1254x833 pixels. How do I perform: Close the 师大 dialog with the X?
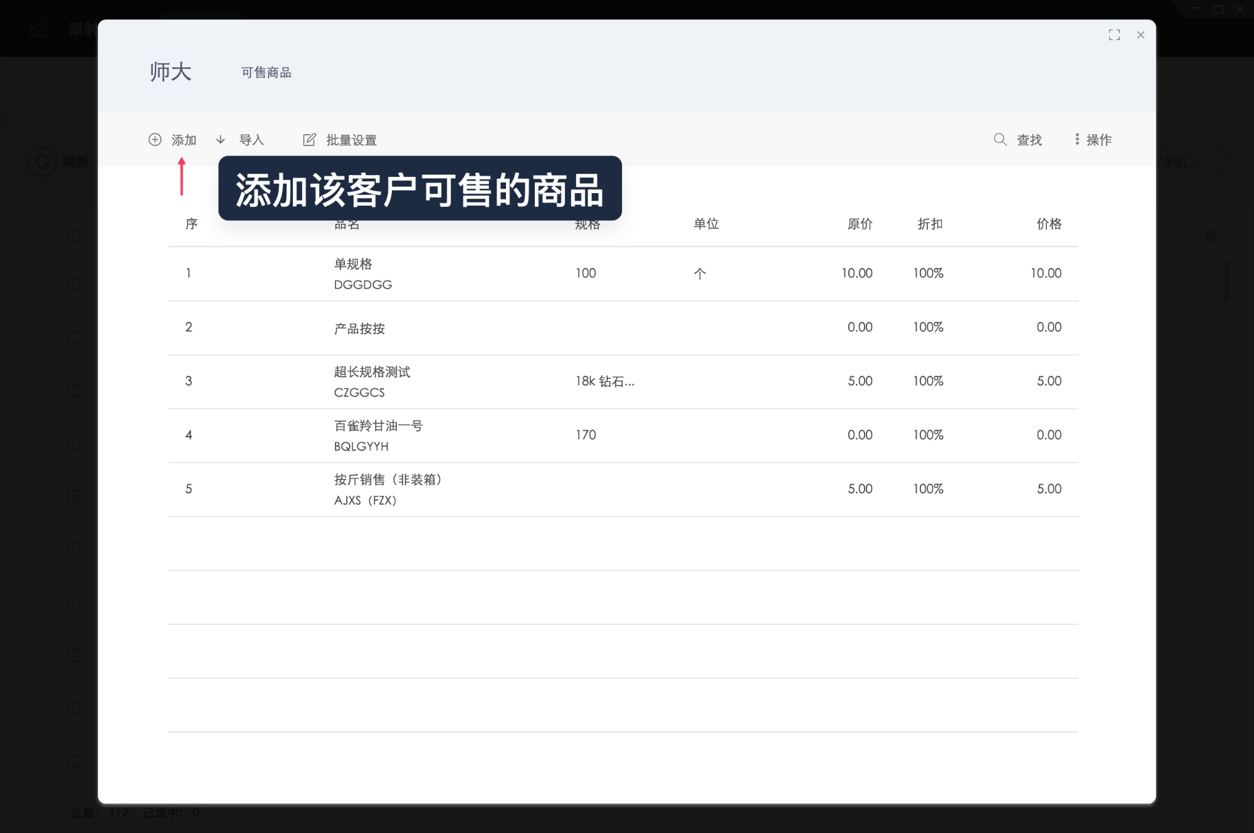pos(1141,35)
